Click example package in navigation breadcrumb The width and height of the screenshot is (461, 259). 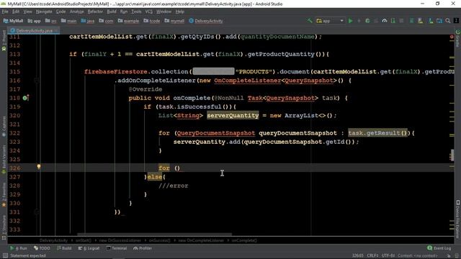[128, 21]
